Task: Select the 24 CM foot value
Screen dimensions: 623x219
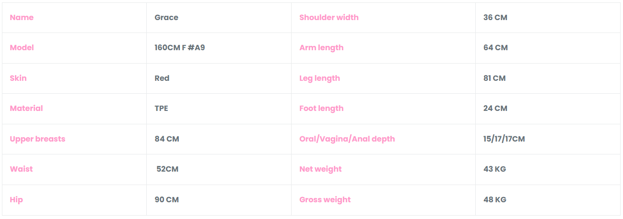Action: pyautogui.click(x=495, y=109)
